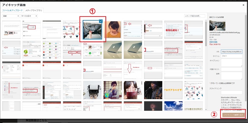Select the thumbnail with the green leaf logo
Image resolution: width=248 pixels, height=123 pixels.
32,50
